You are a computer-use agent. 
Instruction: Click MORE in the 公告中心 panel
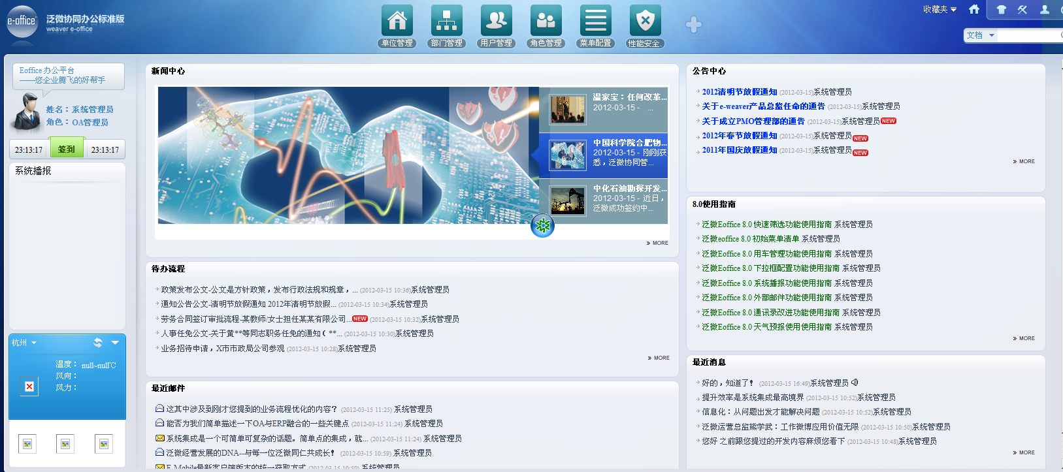click(x=1024, y=161)
